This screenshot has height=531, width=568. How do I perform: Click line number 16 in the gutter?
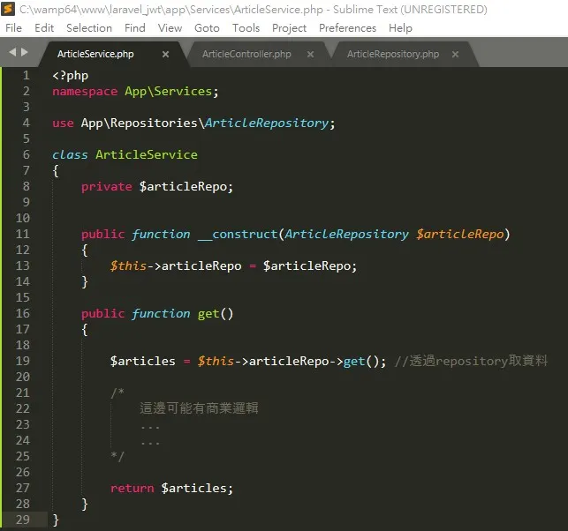pyautogui.click(x=22, y=313)
